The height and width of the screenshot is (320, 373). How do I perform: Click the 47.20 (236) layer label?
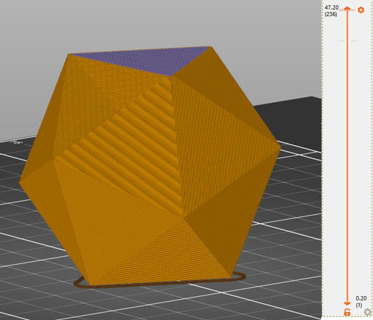pos(332,11)
